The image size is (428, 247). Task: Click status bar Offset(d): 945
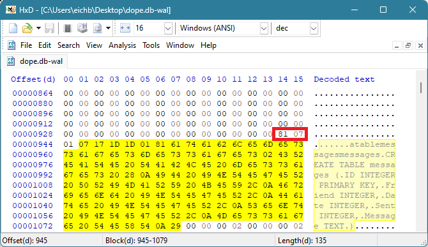point(25,241)
